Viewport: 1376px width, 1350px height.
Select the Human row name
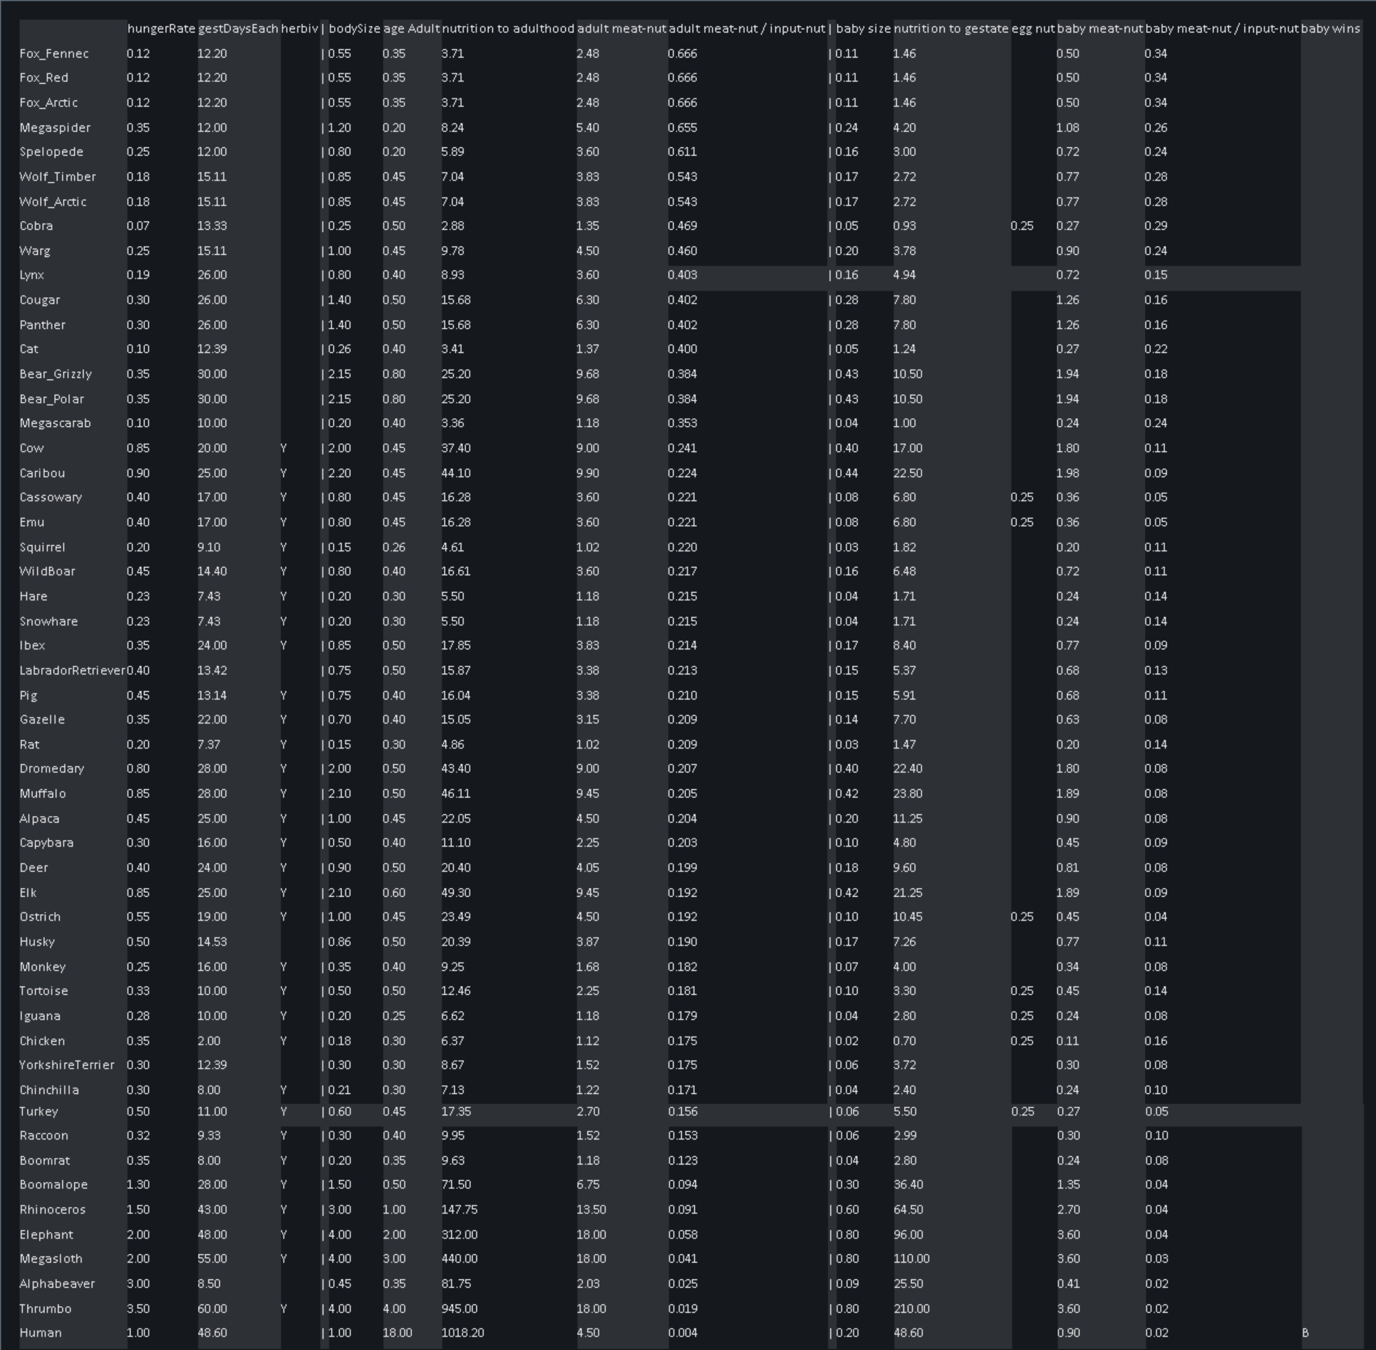click(x=41, y=1332)
